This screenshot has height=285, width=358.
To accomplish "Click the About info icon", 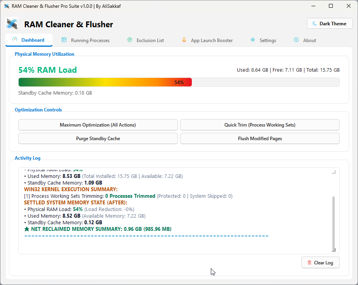I will [x=296, y=40].
